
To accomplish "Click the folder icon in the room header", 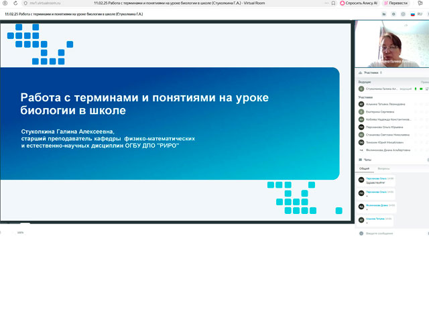I will tap(385, 13).
